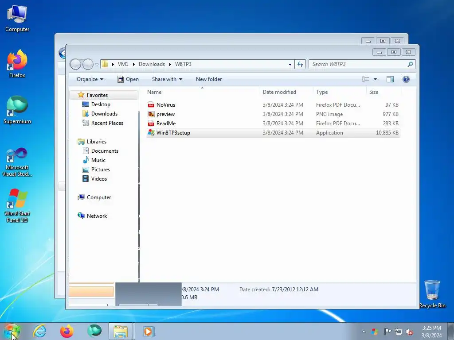Show hidden system tray icons

click(x=364, y=332)
